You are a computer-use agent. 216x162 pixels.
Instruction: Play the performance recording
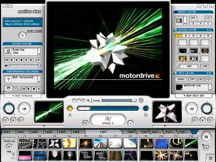(x=29, y=89)
